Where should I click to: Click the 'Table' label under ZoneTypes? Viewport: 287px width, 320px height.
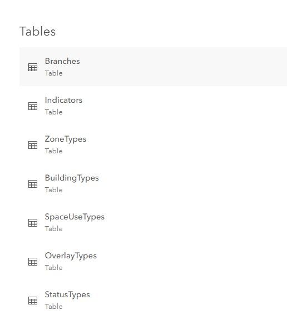click(x=54, y=151)
